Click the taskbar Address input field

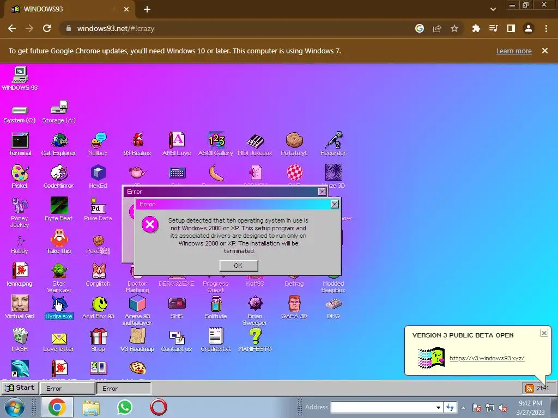tap(384, 407)
